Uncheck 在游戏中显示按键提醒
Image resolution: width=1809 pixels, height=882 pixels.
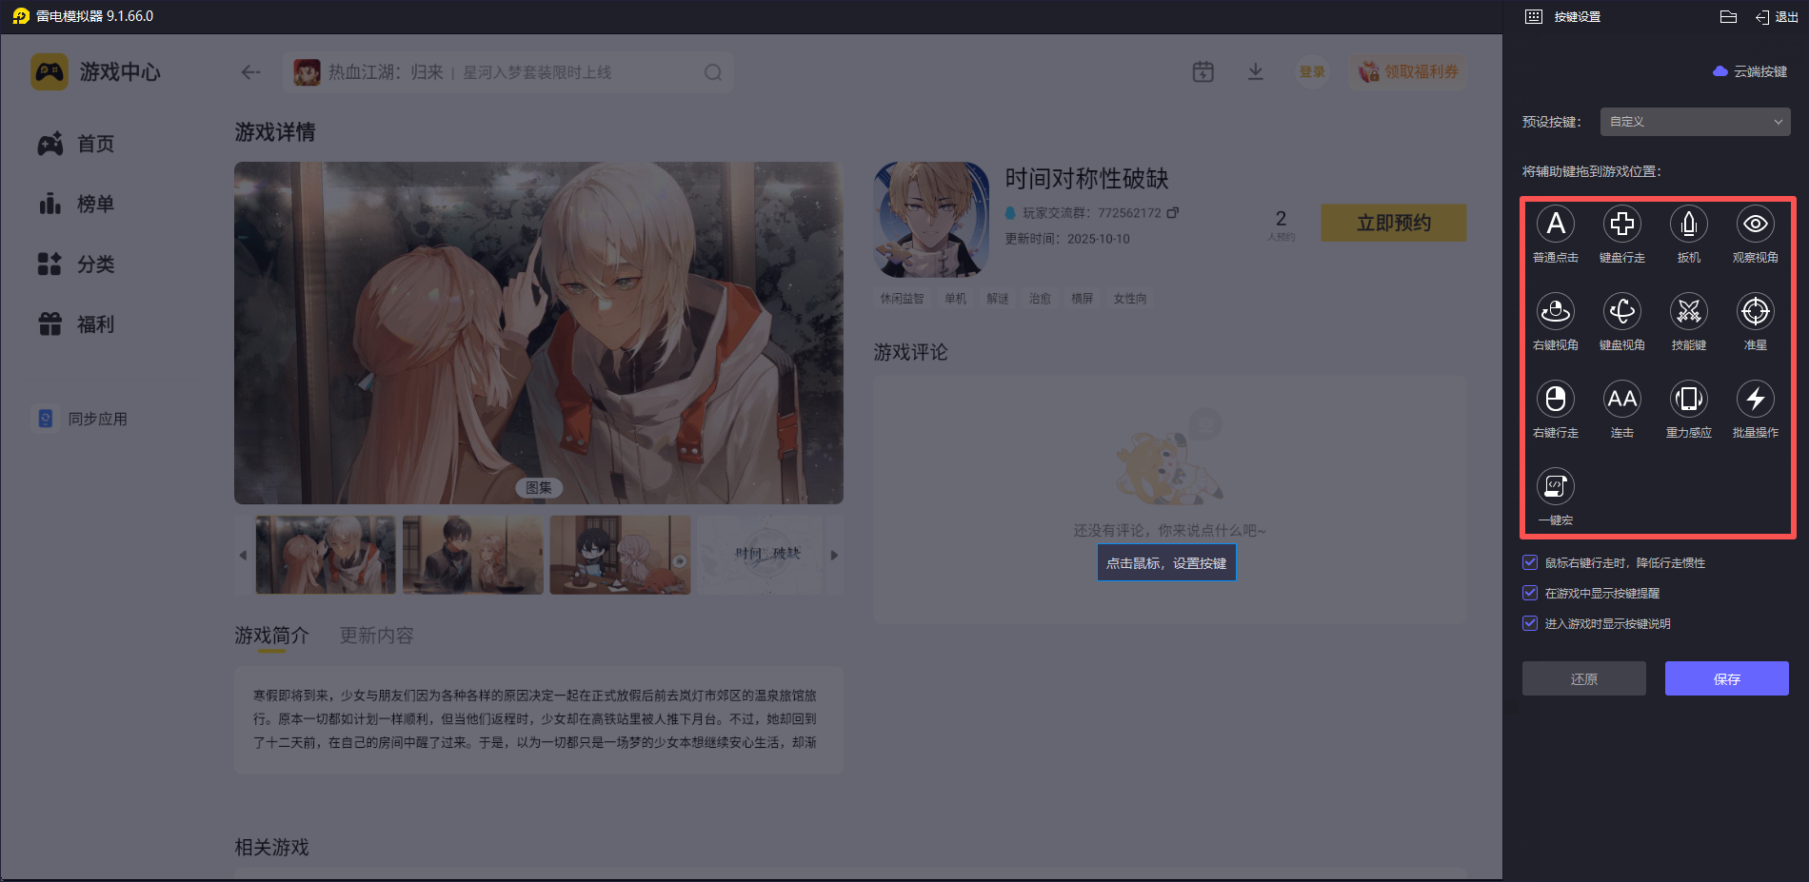1530,593
